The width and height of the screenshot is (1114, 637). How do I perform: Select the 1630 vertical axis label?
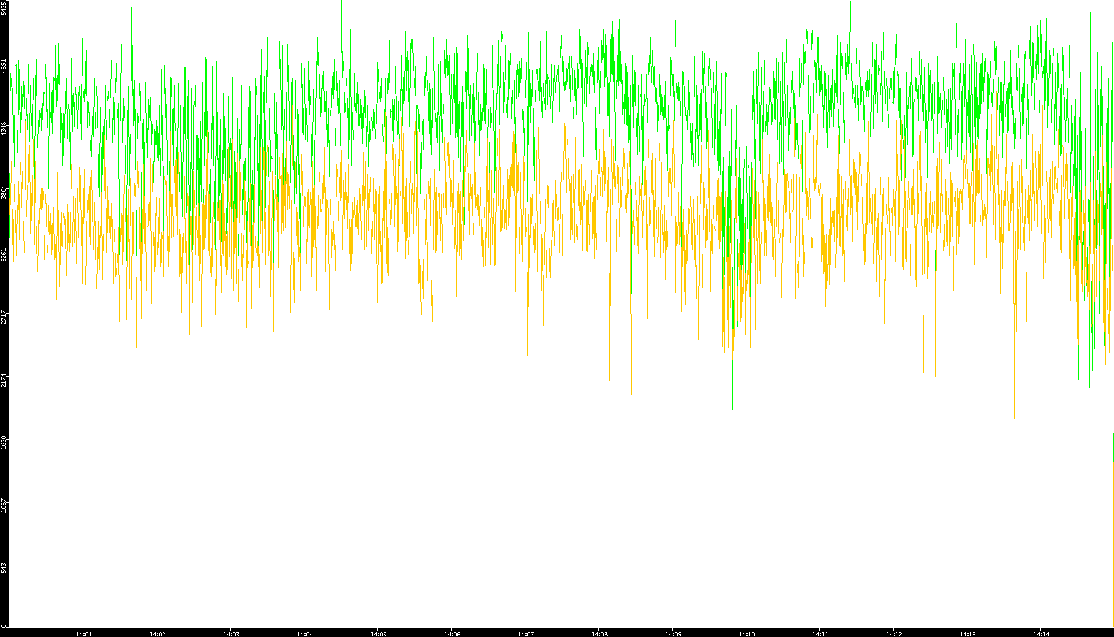click(4, 441)
